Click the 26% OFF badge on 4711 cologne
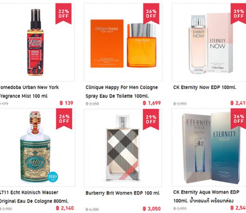This screenshot has width=246, height=213. click(x=64, y=119)
